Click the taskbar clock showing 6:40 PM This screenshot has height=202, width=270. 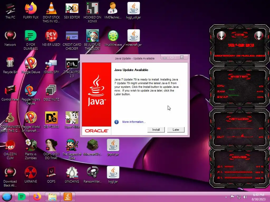pos(258,197)
